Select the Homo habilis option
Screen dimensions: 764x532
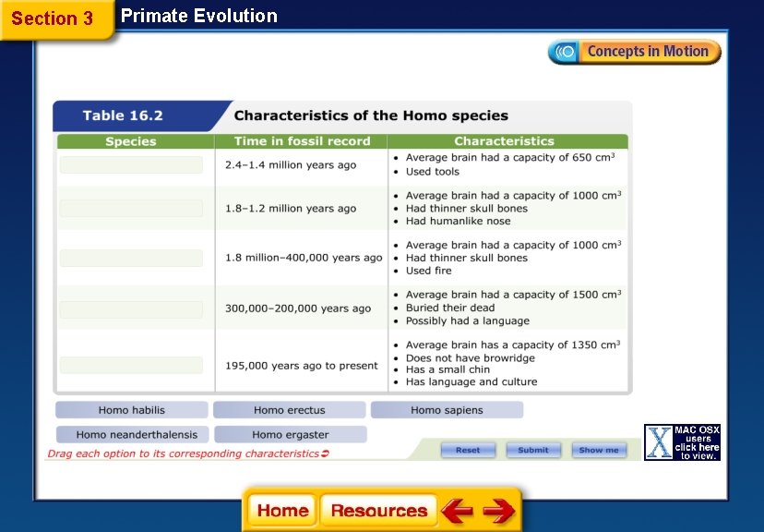132,410
